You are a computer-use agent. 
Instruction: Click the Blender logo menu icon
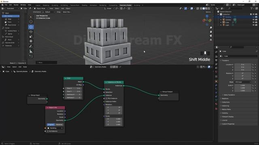tap(2, 5)
